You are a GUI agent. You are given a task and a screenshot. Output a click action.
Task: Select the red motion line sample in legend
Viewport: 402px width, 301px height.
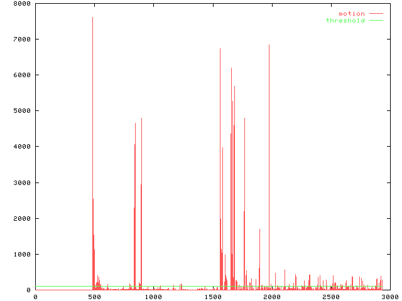tap(376, 14)
